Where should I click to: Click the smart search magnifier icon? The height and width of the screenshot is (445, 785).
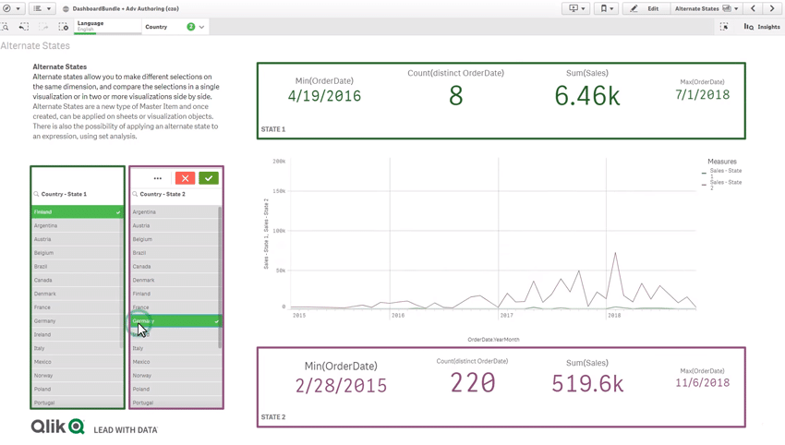click(x=6, y=27)
